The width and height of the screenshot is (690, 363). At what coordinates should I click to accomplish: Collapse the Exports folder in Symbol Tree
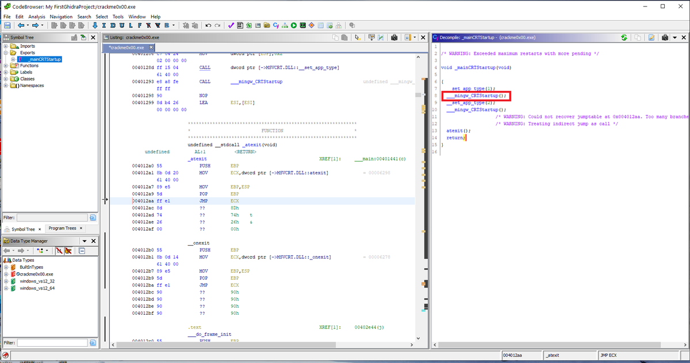point(6,52)
